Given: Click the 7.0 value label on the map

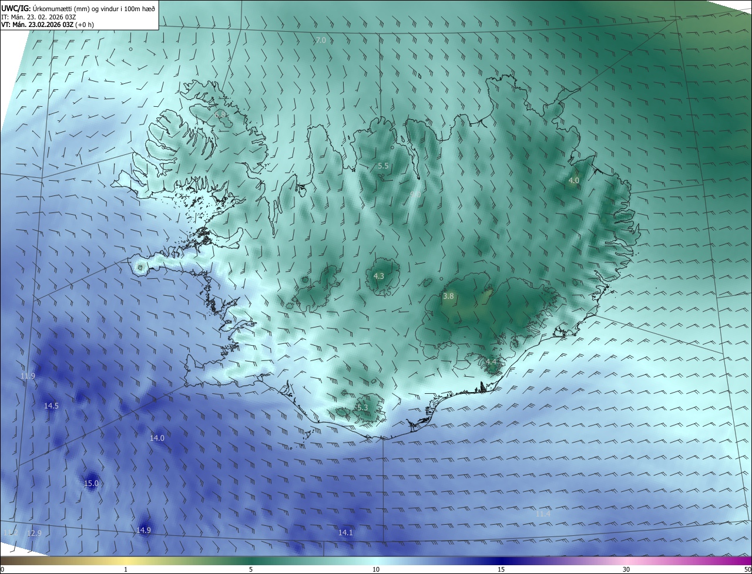Looking at the screenshot, I should 321,40.
